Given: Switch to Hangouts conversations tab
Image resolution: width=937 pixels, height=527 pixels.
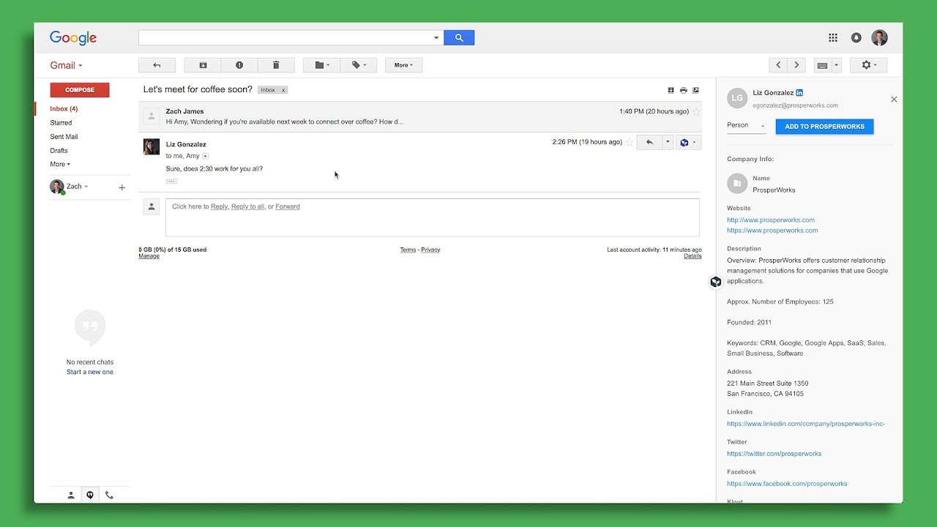Looking at the screenshot, I should click(x=90, y=495).
